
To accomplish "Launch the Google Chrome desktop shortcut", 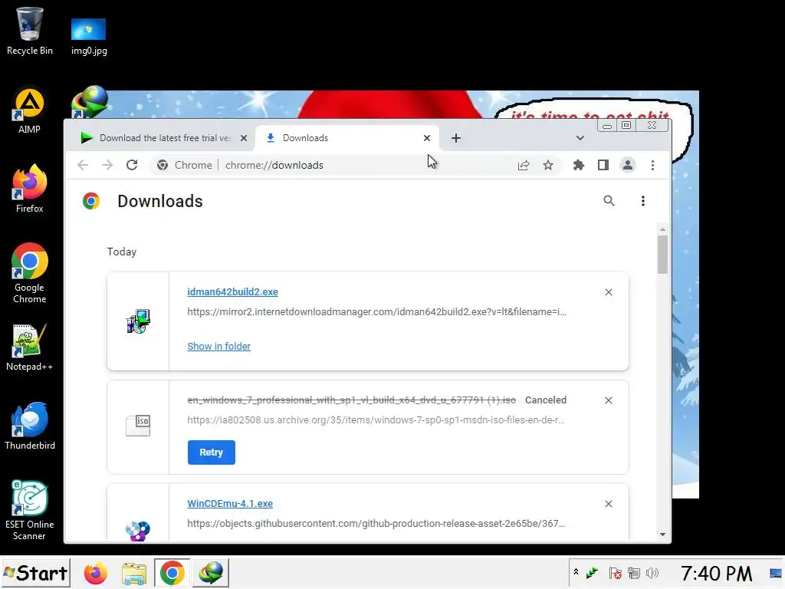I will pos(30,273).
